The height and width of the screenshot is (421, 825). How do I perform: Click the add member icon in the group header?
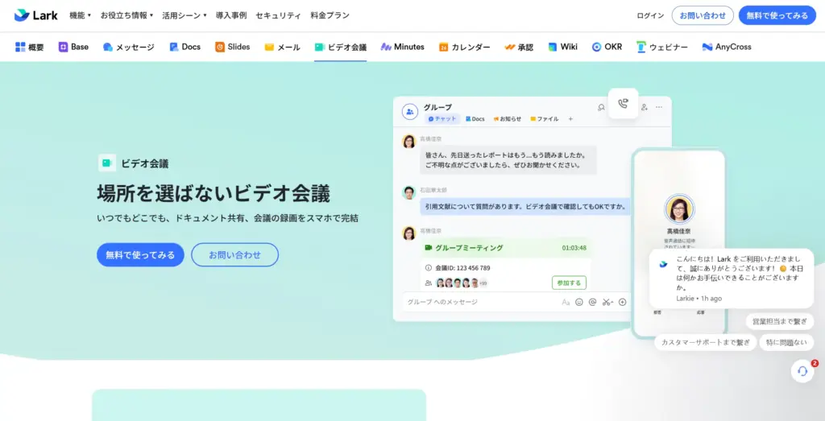[644, 107]
